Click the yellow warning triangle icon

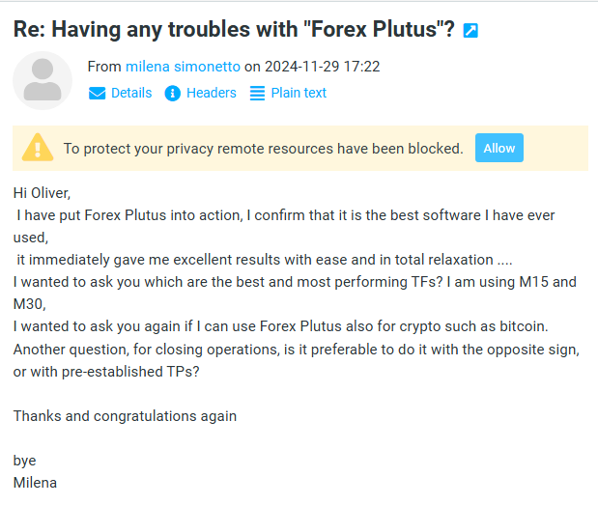coord(38,148)
